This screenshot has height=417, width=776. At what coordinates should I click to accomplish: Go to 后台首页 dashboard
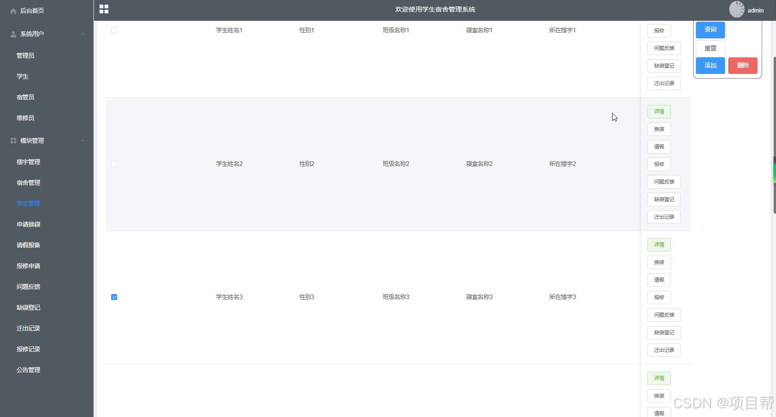32,11
